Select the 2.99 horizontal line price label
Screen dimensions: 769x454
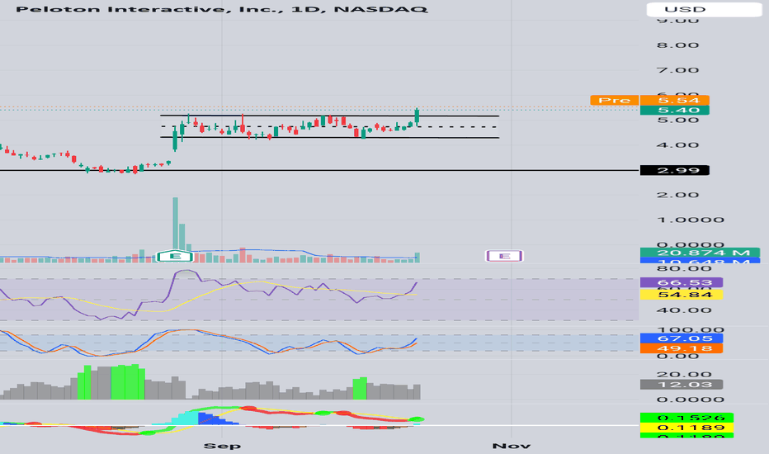[x=675, y=170]
